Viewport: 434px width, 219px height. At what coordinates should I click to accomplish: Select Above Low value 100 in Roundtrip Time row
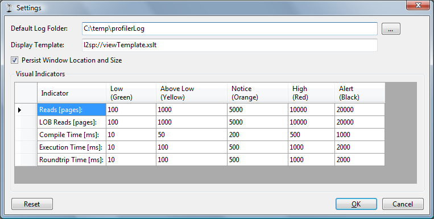(192, 159)
